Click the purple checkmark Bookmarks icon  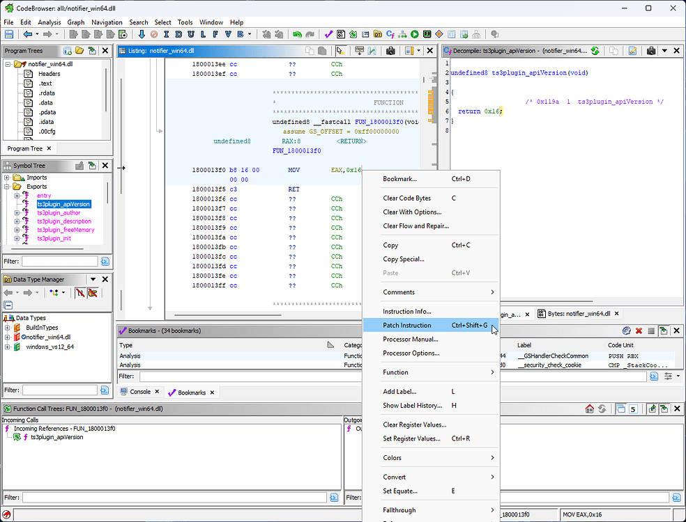tap(328, 34)
